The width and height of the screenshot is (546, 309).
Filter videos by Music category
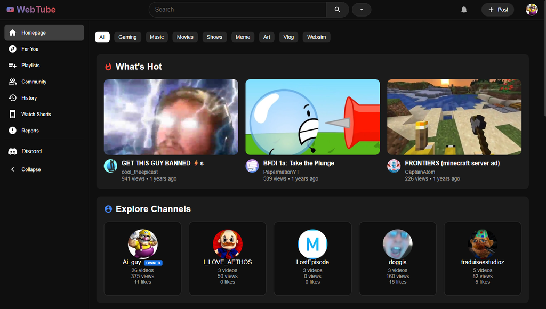[x=157, y=37]
